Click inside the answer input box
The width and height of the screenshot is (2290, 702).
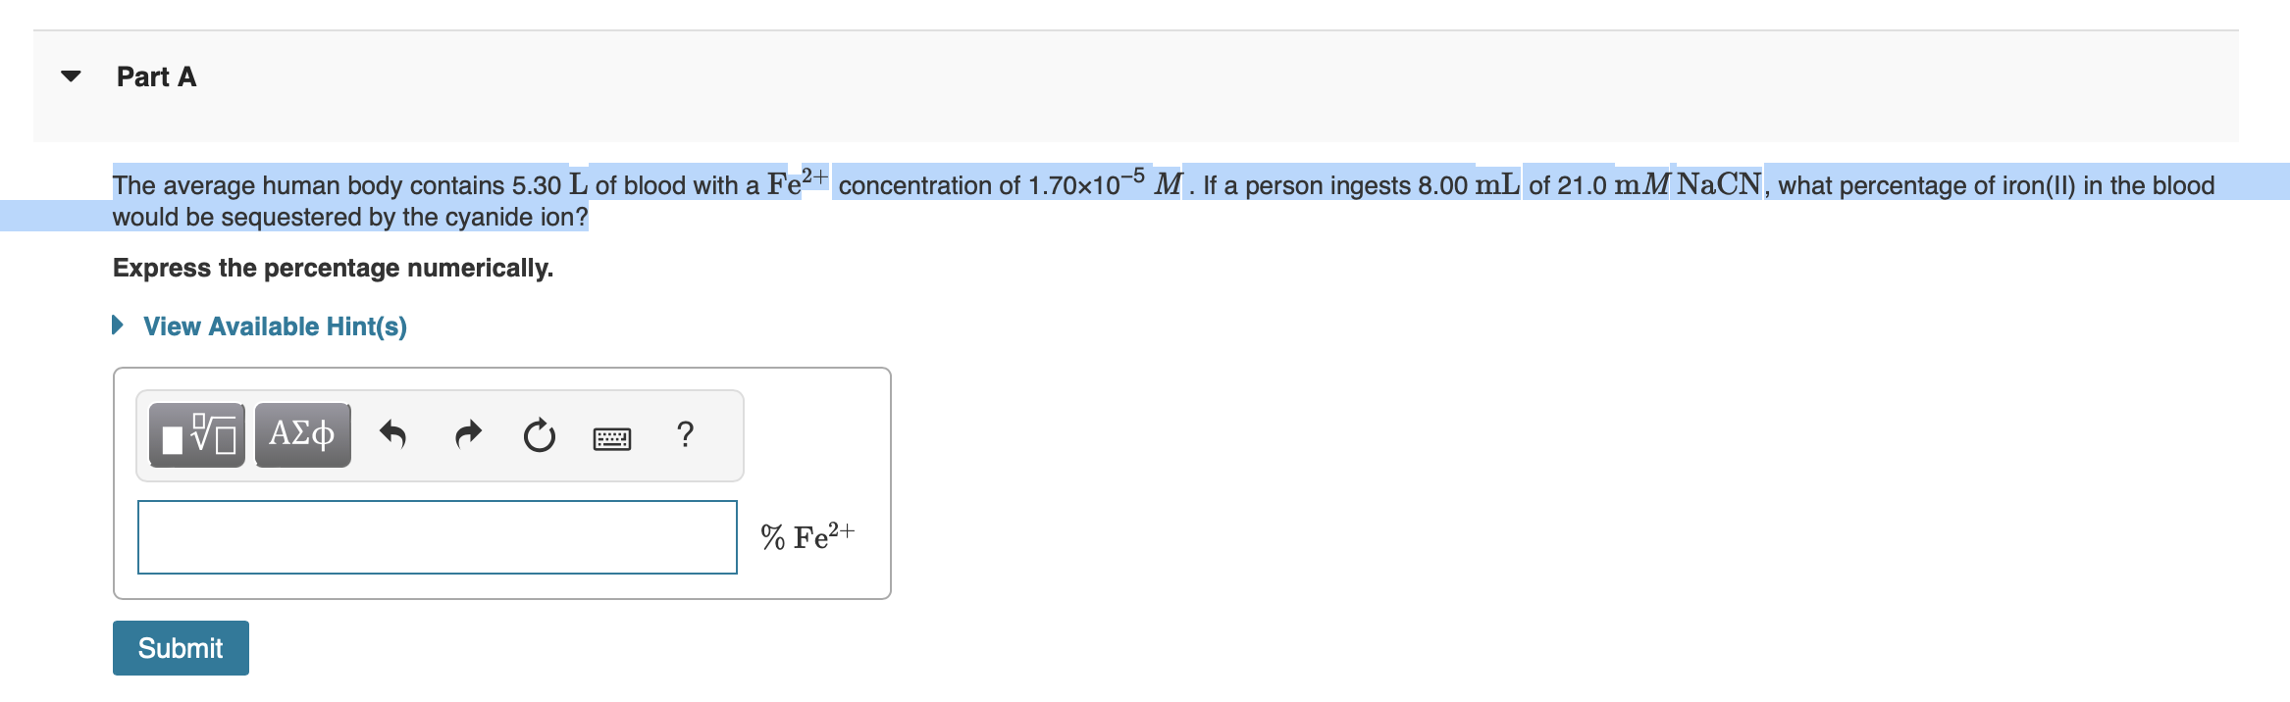pyautogui.click(x=437, y=536)
